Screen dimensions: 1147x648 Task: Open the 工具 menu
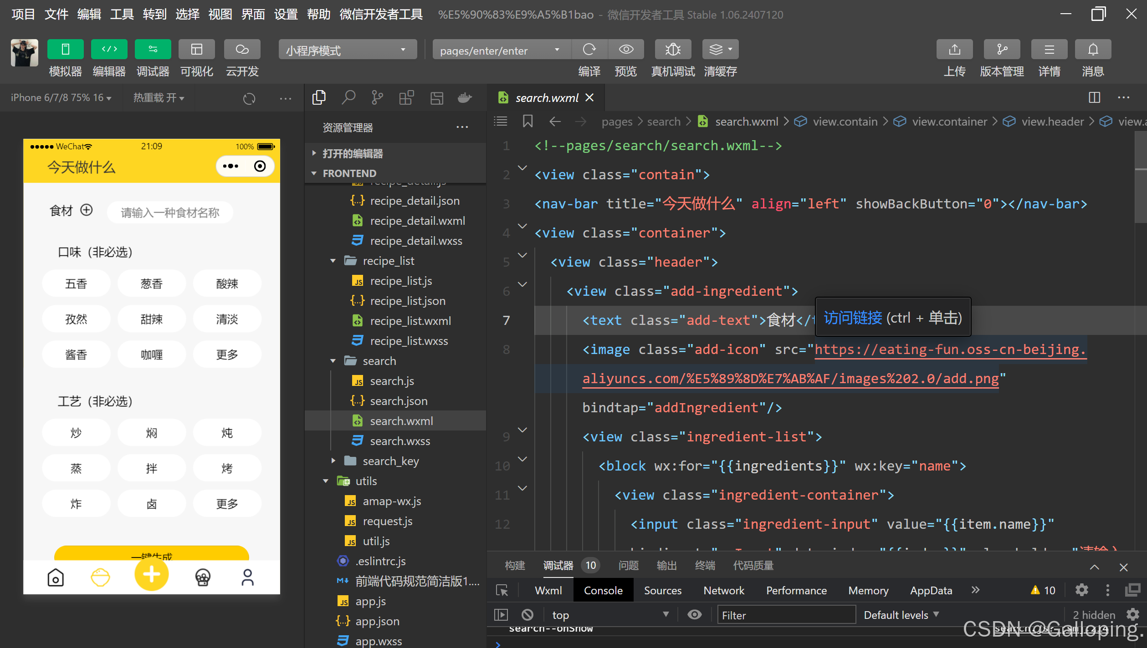pos(122,14)
